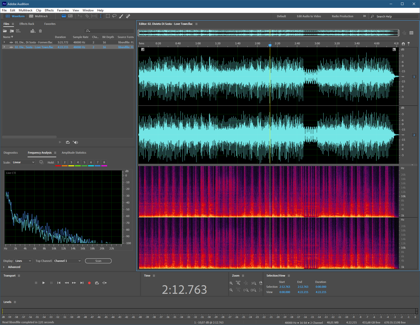Image resolution: width=420 pixels, height=325 pixels.
Task: Select the Time Selection tool
Action: pos(101,16)
